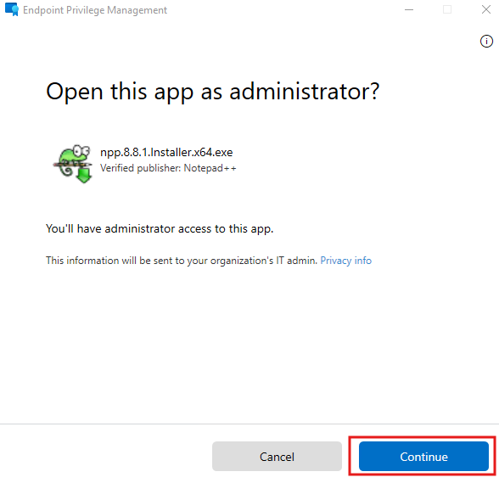
Task: Click the Endpoint Privilege Management title text
Action: coord(95,10)
